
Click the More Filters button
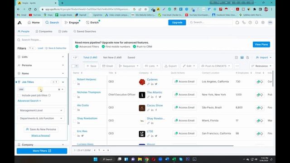tap(42, 151)
